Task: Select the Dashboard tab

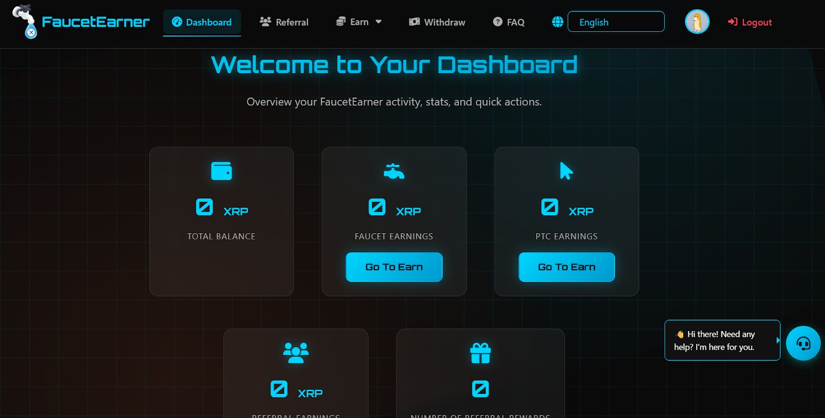Action: (x=202, y=22)
